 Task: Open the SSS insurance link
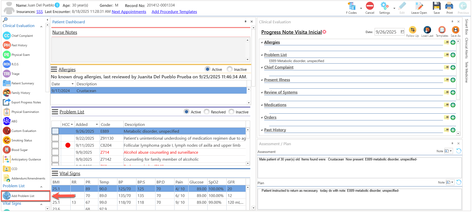tap(40, 12)
